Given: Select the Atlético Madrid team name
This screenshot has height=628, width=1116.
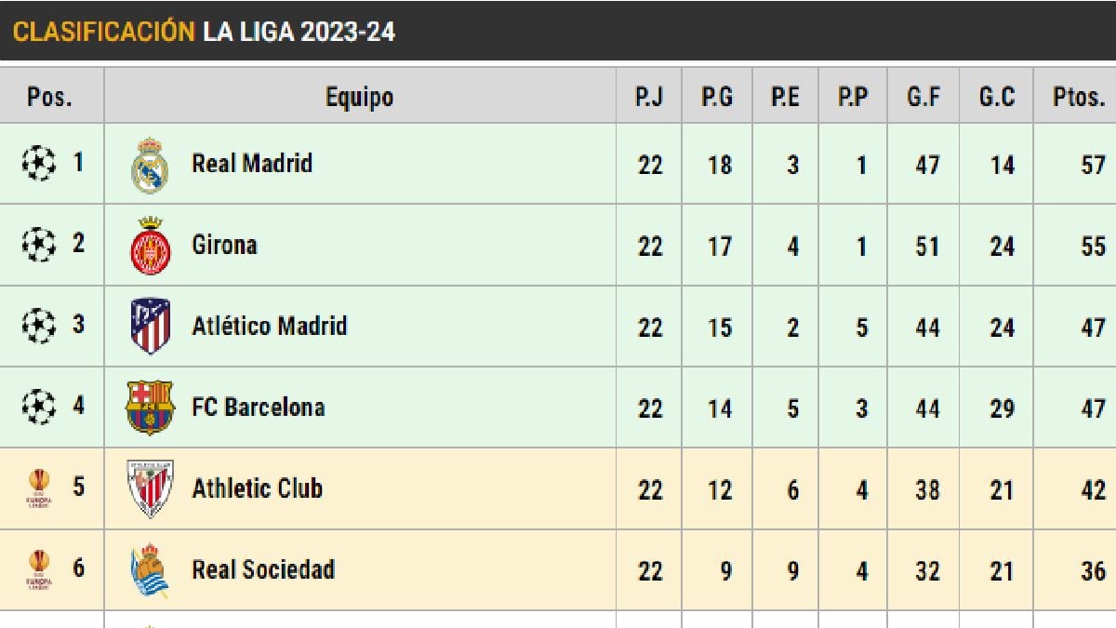Looking at the screenshot, I should click(x=269, y=326).
